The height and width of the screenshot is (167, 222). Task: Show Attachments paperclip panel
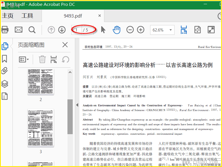4,71
